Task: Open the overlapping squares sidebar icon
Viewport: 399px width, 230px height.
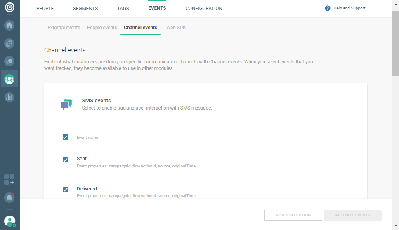Action: 9,43
